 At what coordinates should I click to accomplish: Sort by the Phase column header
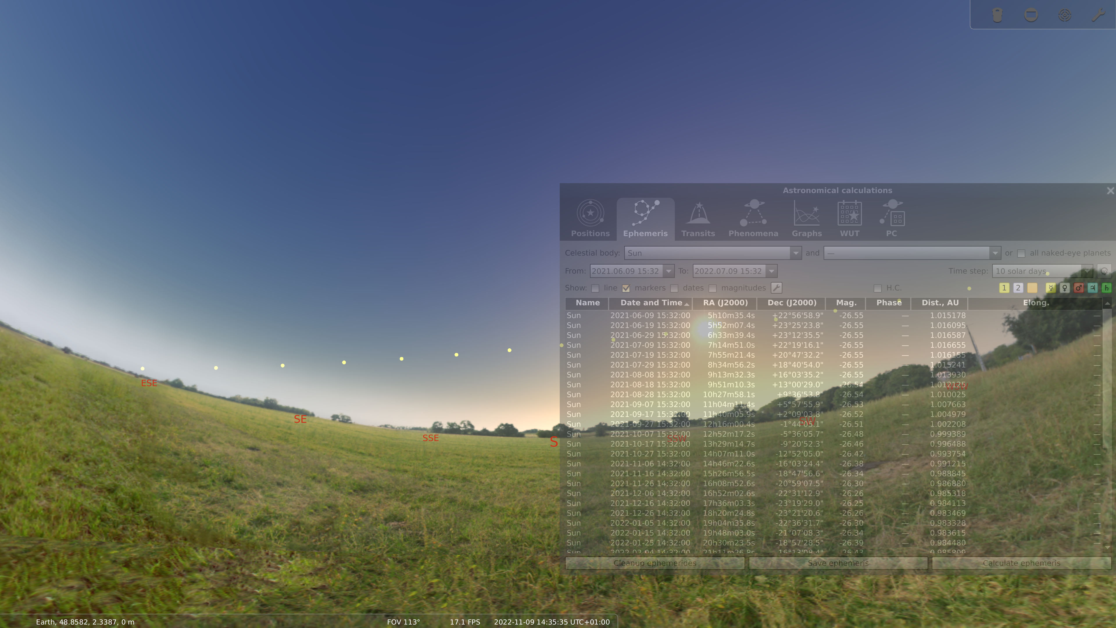888,303
